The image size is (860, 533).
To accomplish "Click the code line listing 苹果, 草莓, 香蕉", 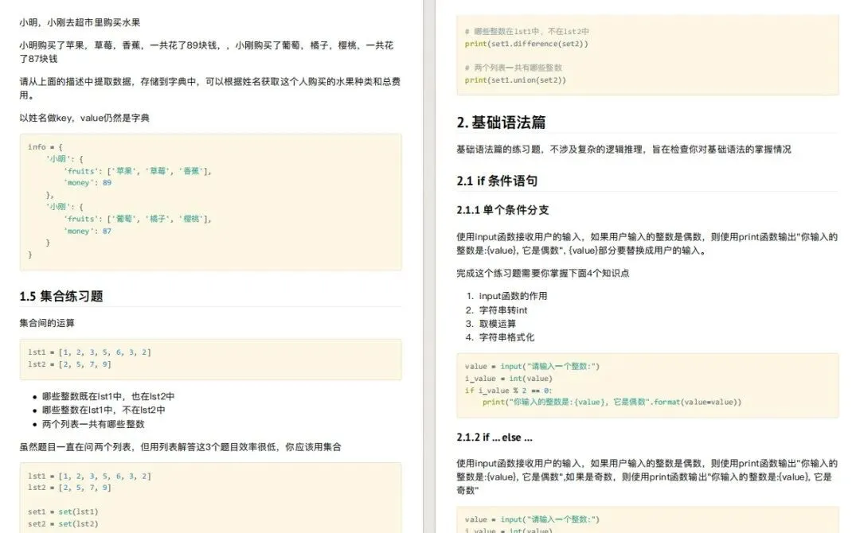I will click(138, 171).
